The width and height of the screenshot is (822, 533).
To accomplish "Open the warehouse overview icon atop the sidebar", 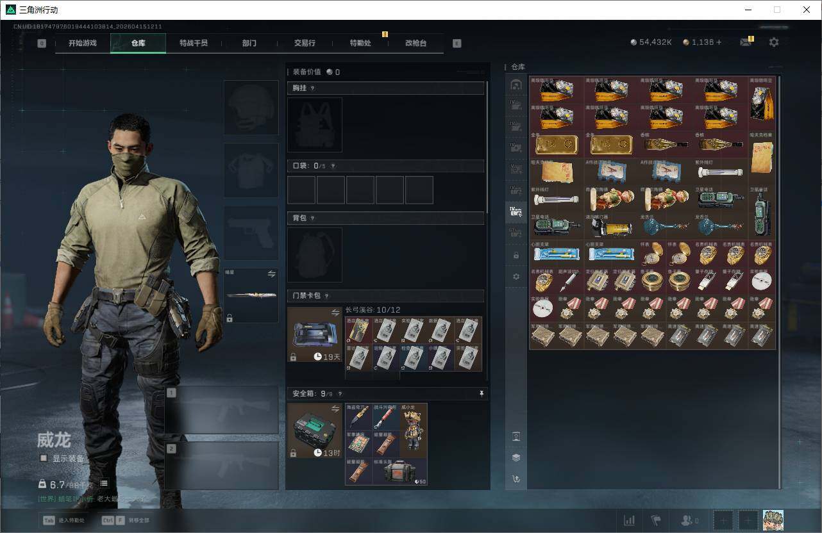I will 516,85.
